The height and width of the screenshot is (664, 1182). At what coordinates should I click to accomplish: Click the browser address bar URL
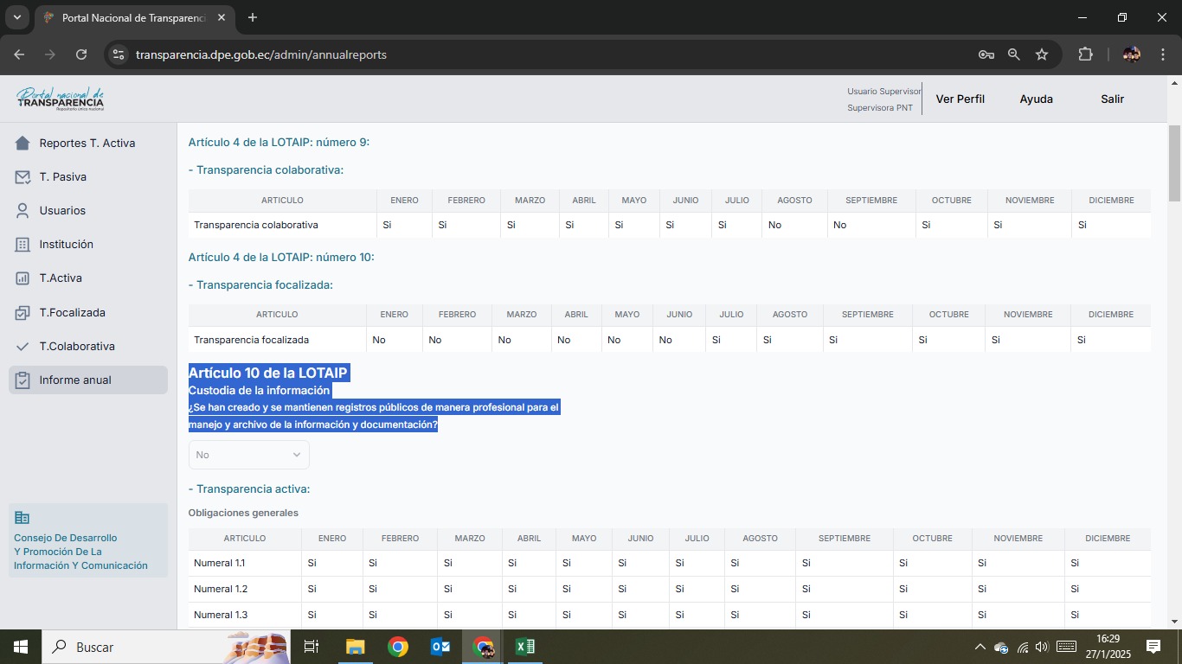[261, 54]
